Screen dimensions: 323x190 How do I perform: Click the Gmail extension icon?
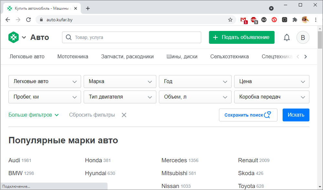click(x=244, y=20)
